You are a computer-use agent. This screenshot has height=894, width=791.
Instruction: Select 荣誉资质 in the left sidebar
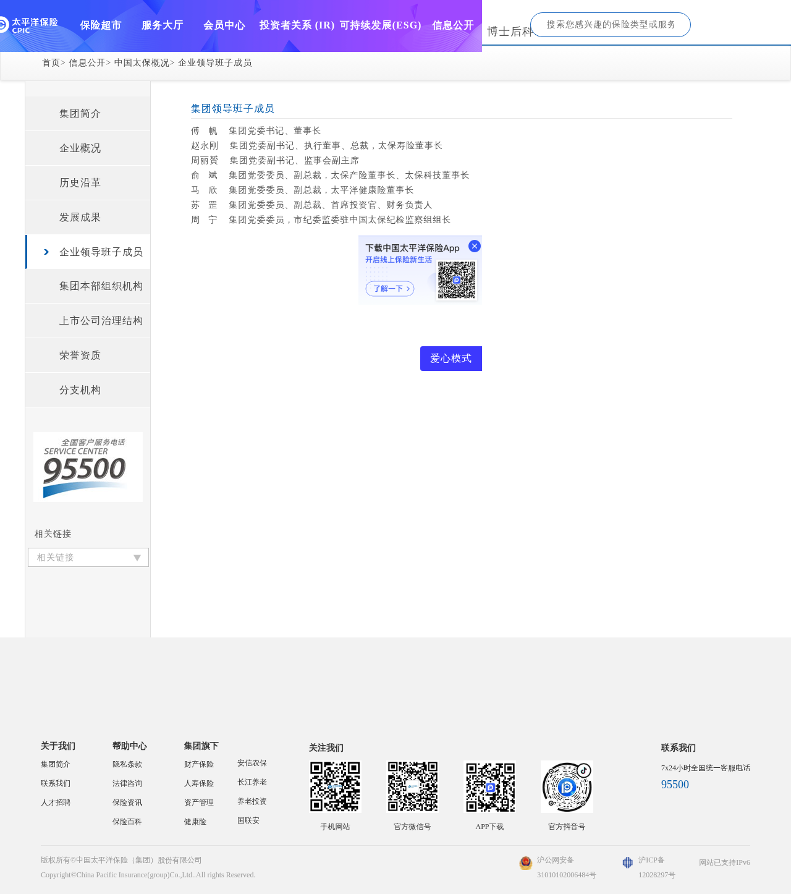(80, 355)
